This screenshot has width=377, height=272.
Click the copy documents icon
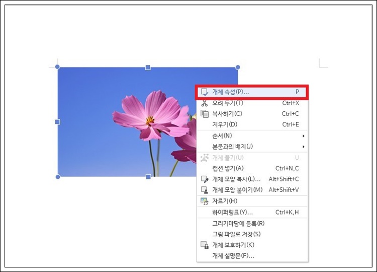tap(205, 114)
